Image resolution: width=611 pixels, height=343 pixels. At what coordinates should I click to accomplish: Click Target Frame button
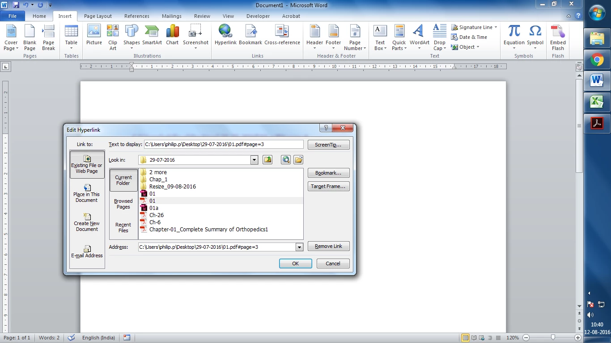328,186
